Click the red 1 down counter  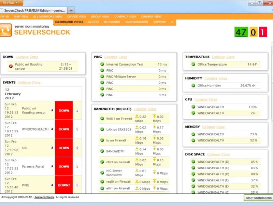[263, 32]
